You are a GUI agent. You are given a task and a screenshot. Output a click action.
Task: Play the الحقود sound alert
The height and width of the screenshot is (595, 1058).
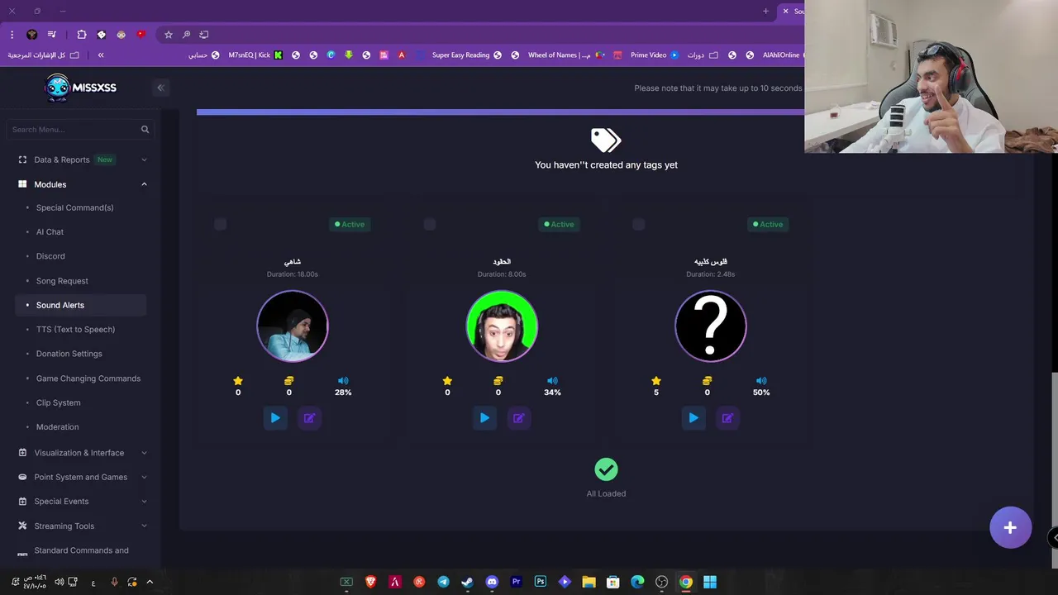coord(484,418)
